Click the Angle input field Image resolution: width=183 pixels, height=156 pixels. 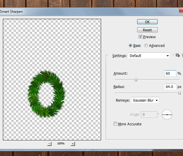[149, 115]
